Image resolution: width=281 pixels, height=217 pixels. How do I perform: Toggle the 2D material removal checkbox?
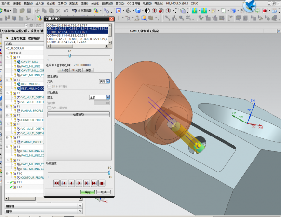click(x=49, y=87)
